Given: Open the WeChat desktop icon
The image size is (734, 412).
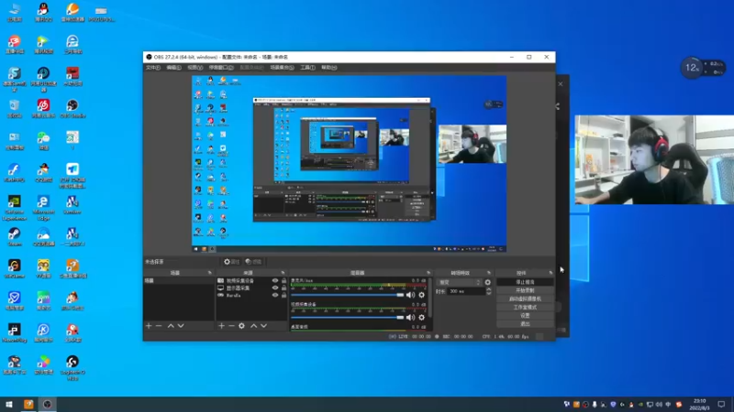Looking at the screenshot, I should (x=43, y=140).
